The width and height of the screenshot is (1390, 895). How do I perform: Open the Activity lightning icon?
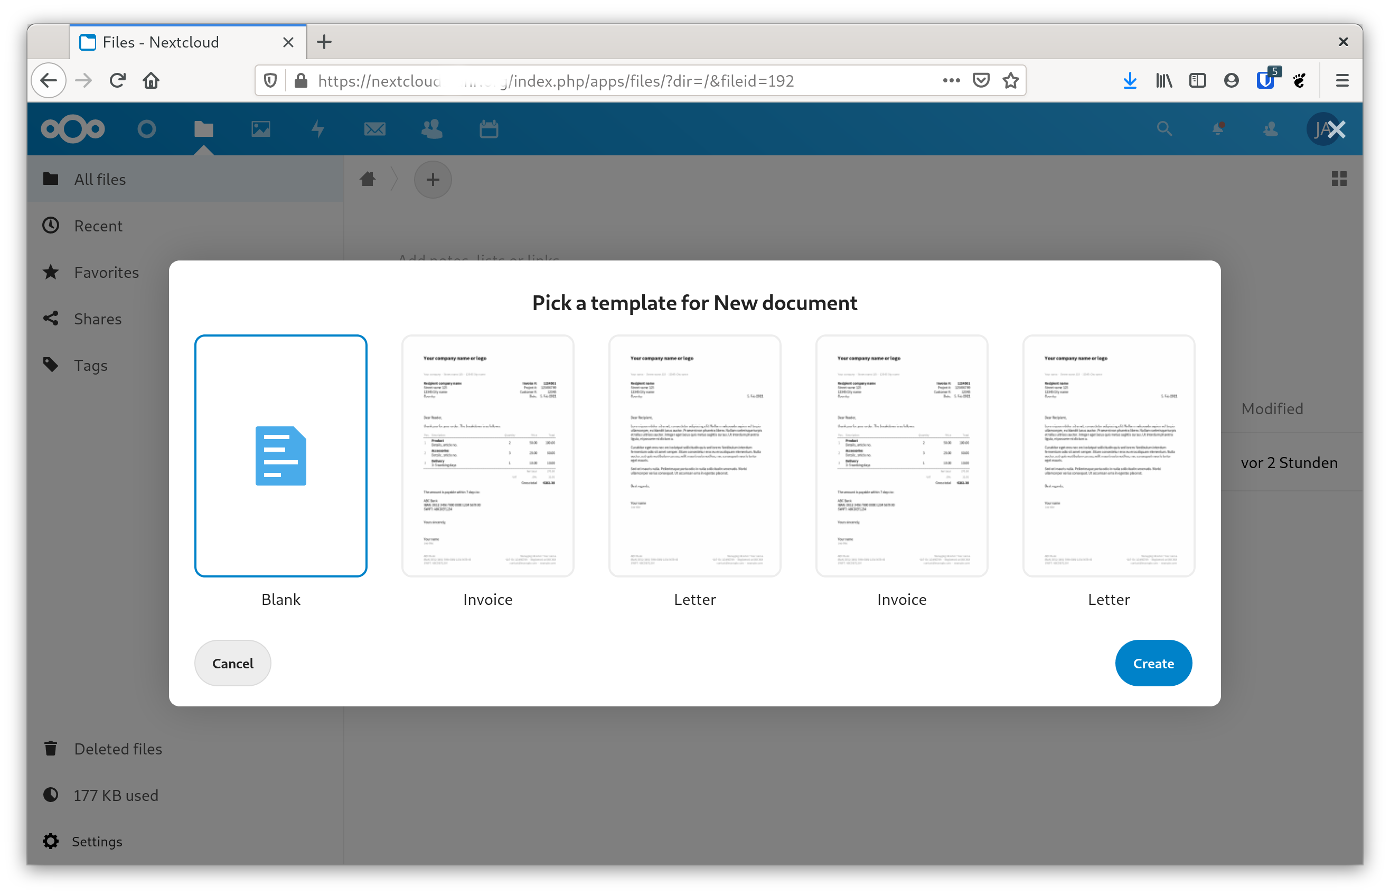click(318, 128)
